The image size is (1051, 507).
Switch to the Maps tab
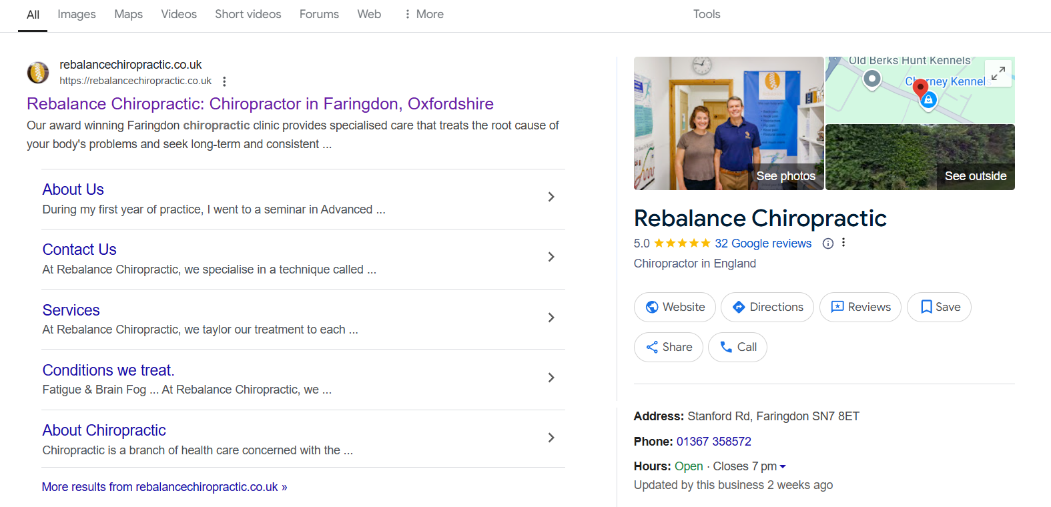point(128,14)
